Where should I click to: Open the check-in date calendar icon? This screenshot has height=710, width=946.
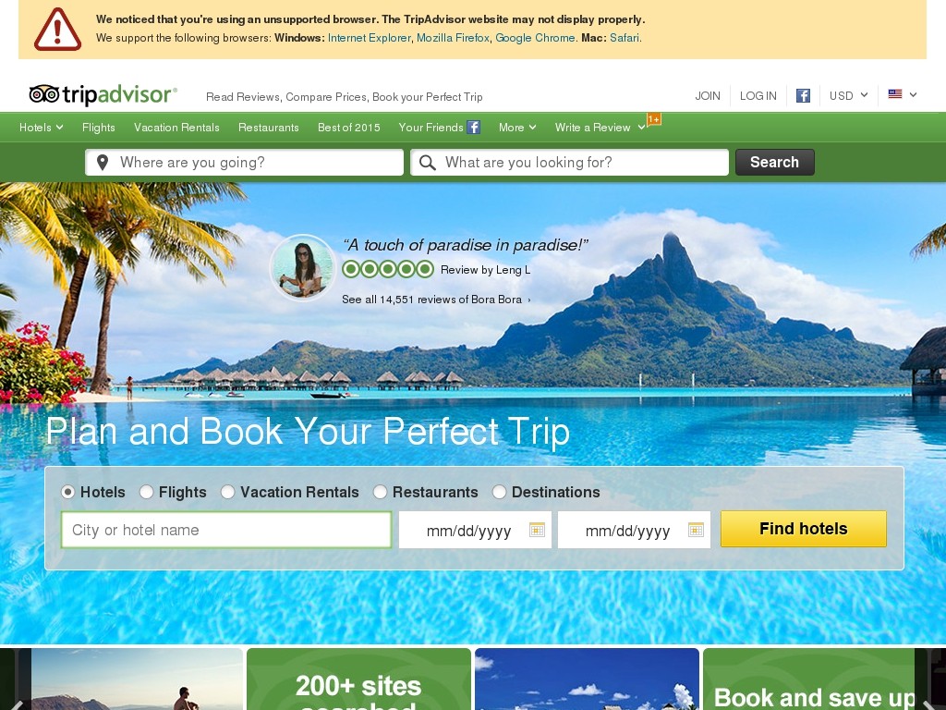tap(537, 530)
